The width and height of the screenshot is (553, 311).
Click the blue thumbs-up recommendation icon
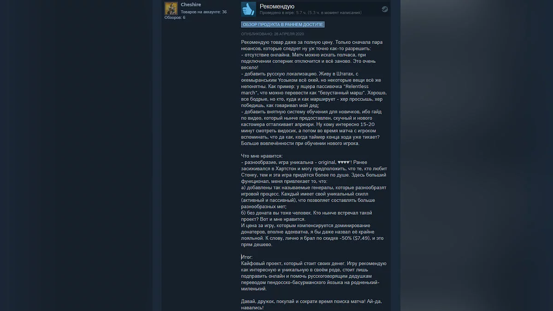point(248,9)
